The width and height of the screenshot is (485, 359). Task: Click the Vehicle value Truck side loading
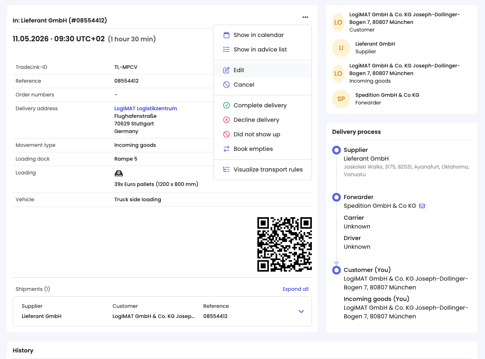[138, 199]
